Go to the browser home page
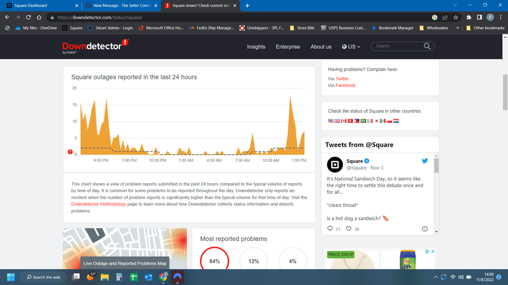This screenshot has width=508, height=285. click(39, 17)
